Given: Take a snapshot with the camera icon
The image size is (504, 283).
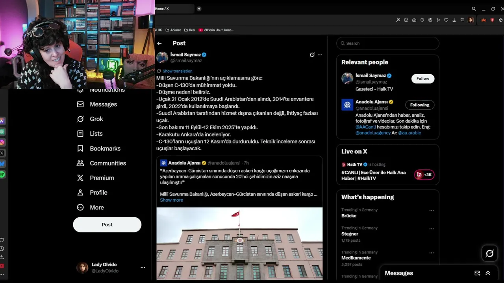Looking at the screenshot, I should pyautogui.click(x=414, y=20).
